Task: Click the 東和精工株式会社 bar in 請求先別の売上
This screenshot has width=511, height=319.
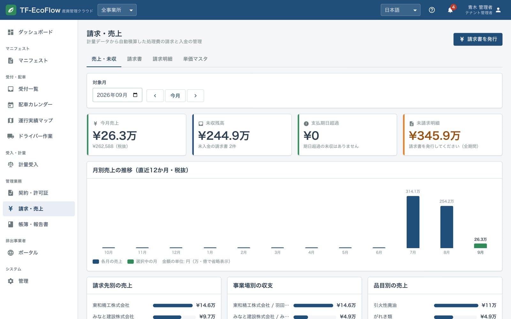Action: 173,306
